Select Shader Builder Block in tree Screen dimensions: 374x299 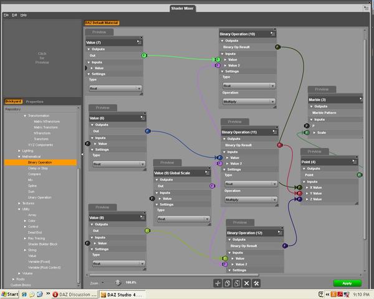42,244
